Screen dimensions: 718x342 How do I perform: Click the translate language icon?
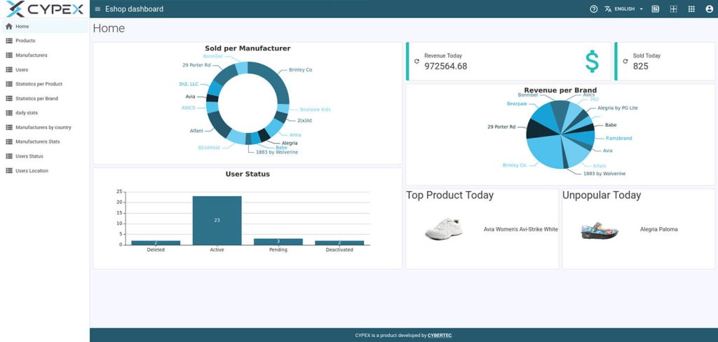(608, 9)
